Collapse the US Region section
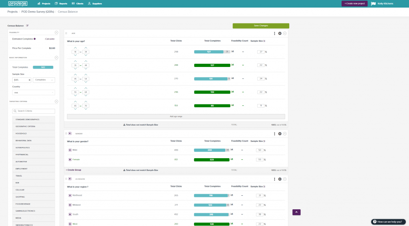 [x=285, y=179]
